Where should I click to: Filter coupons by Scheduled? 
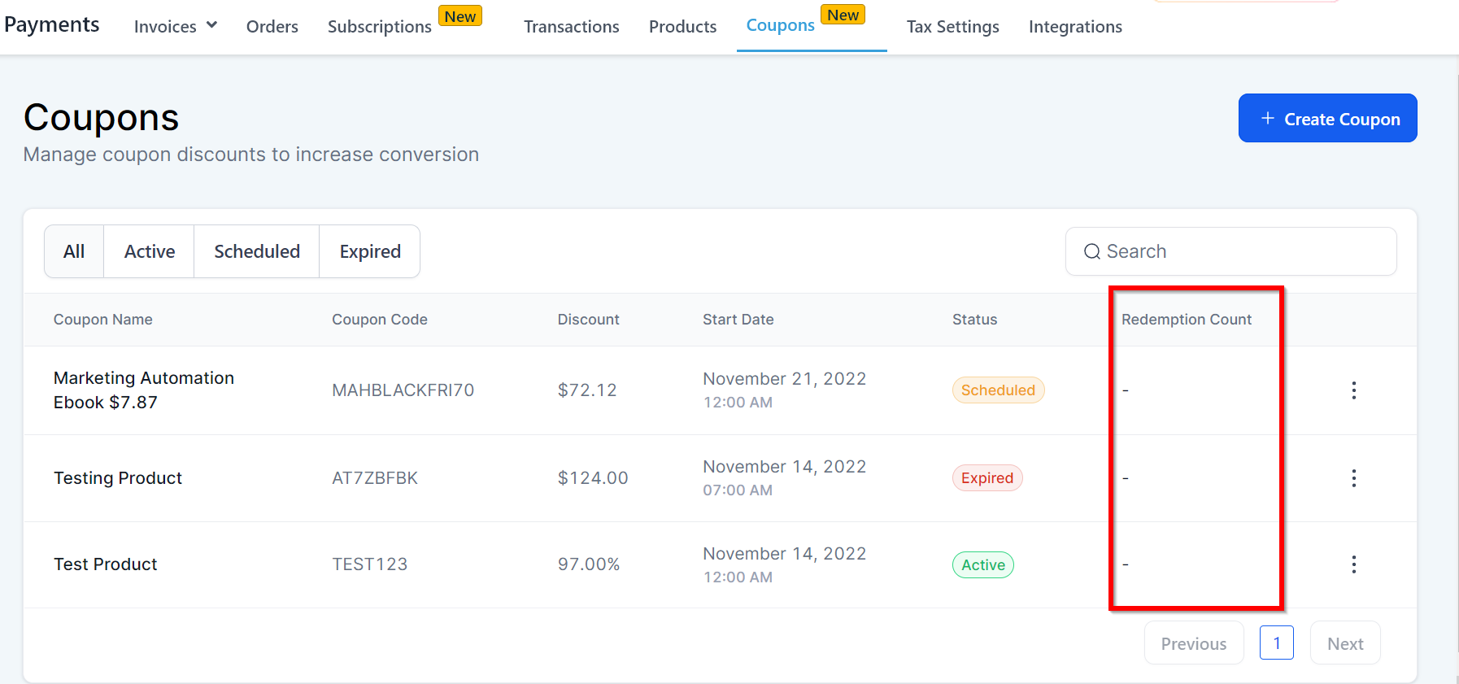[257, 251]
